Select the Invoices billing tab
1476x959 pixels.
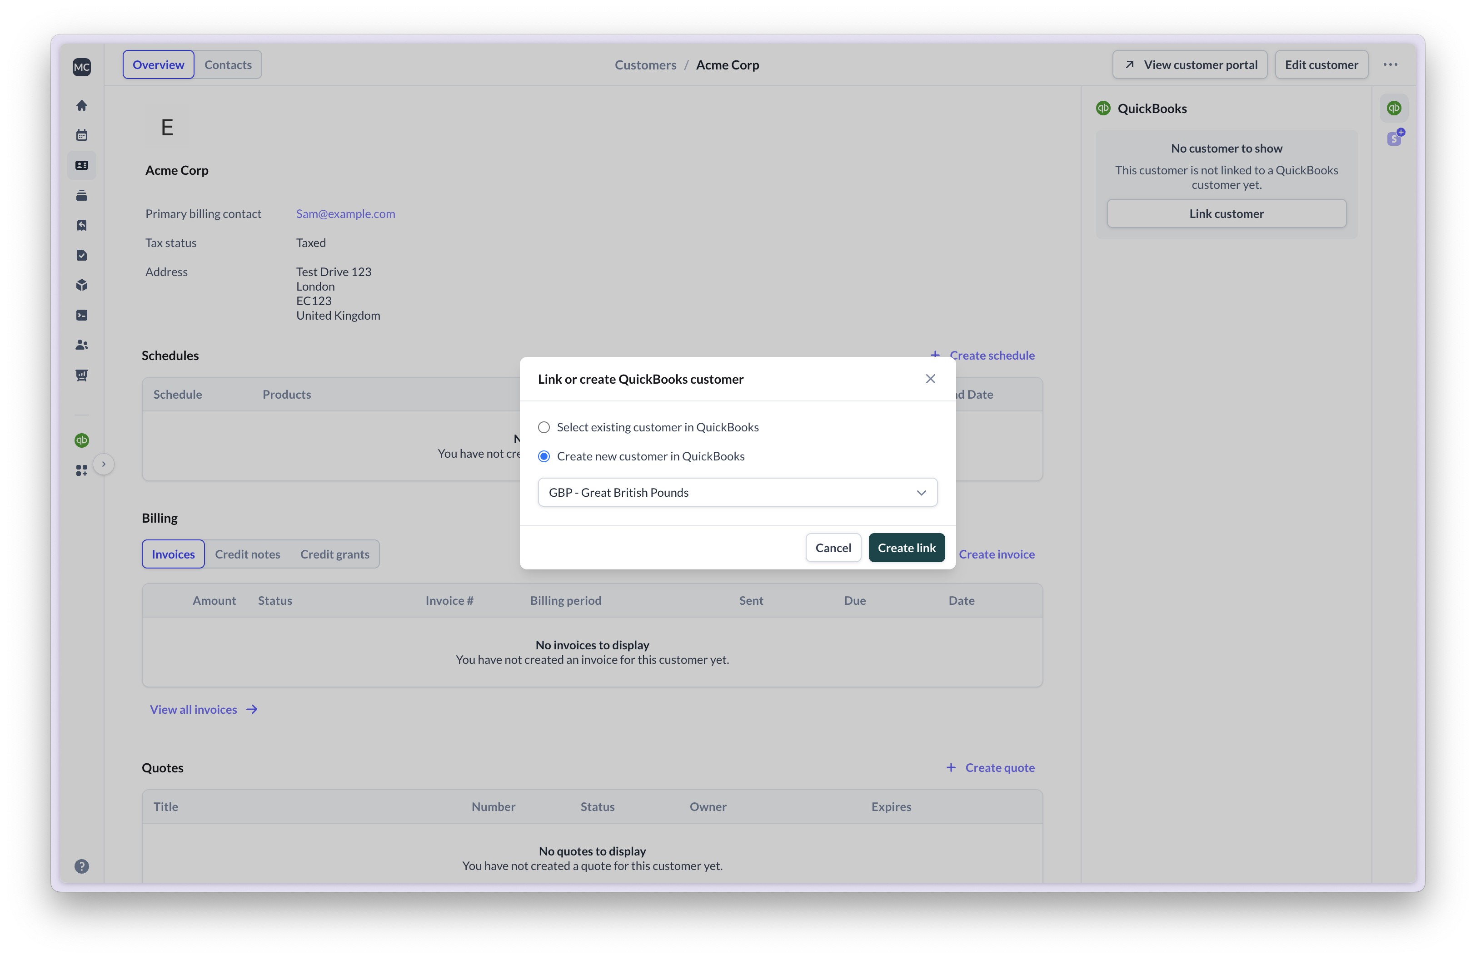point(173,554)
